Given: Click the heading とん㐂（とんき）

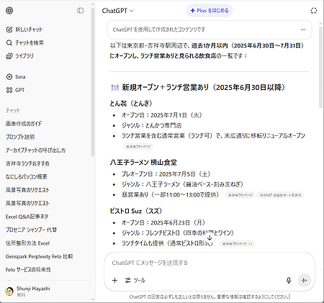Looking at the screenshot, I should click(x=131, y=104).
